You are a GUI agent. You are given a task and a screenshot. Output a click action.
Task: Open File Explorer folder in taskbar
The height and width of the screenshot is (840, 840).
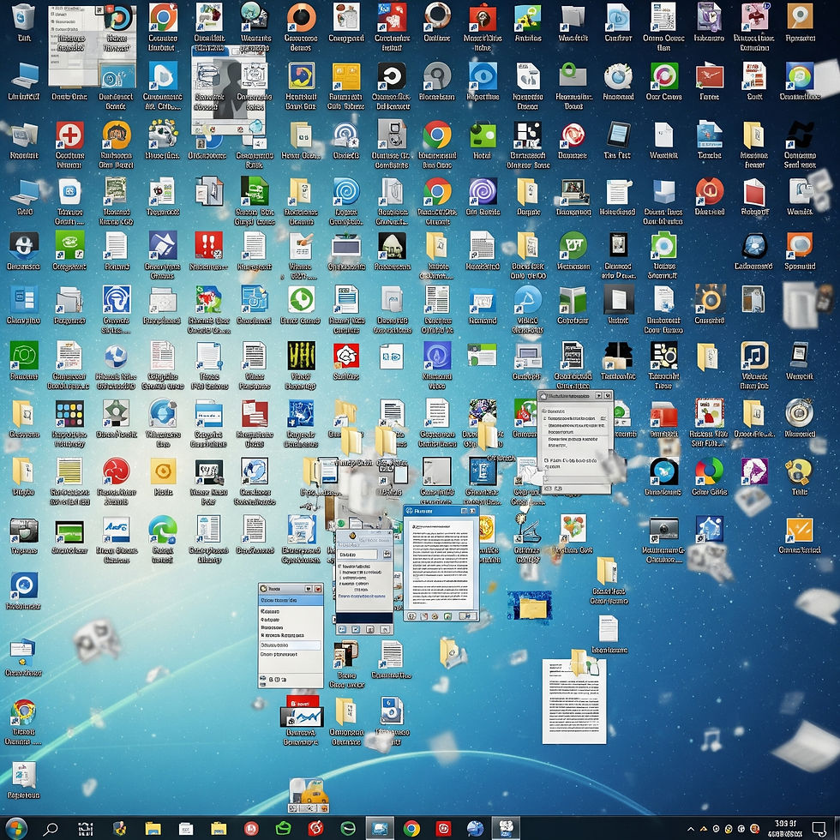click(153, 829)
